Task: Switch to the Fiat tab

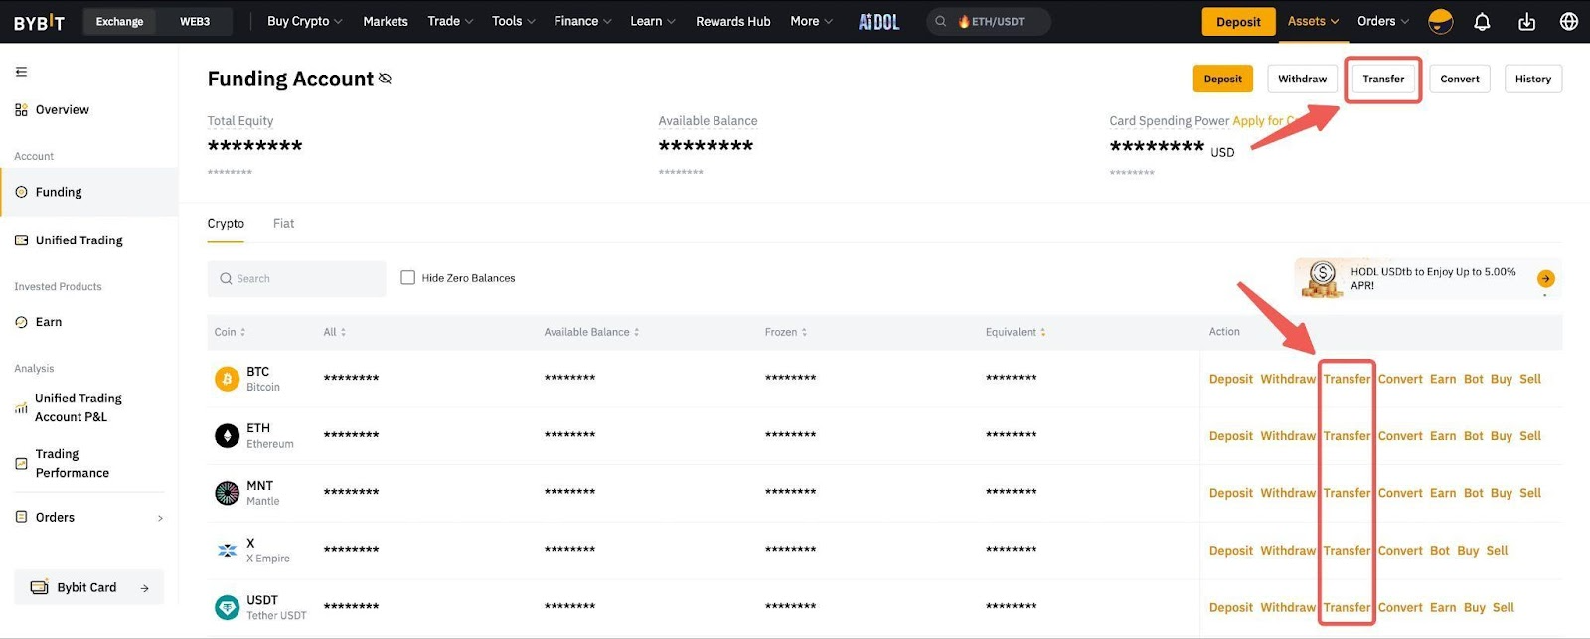Action: coord(283,224)
